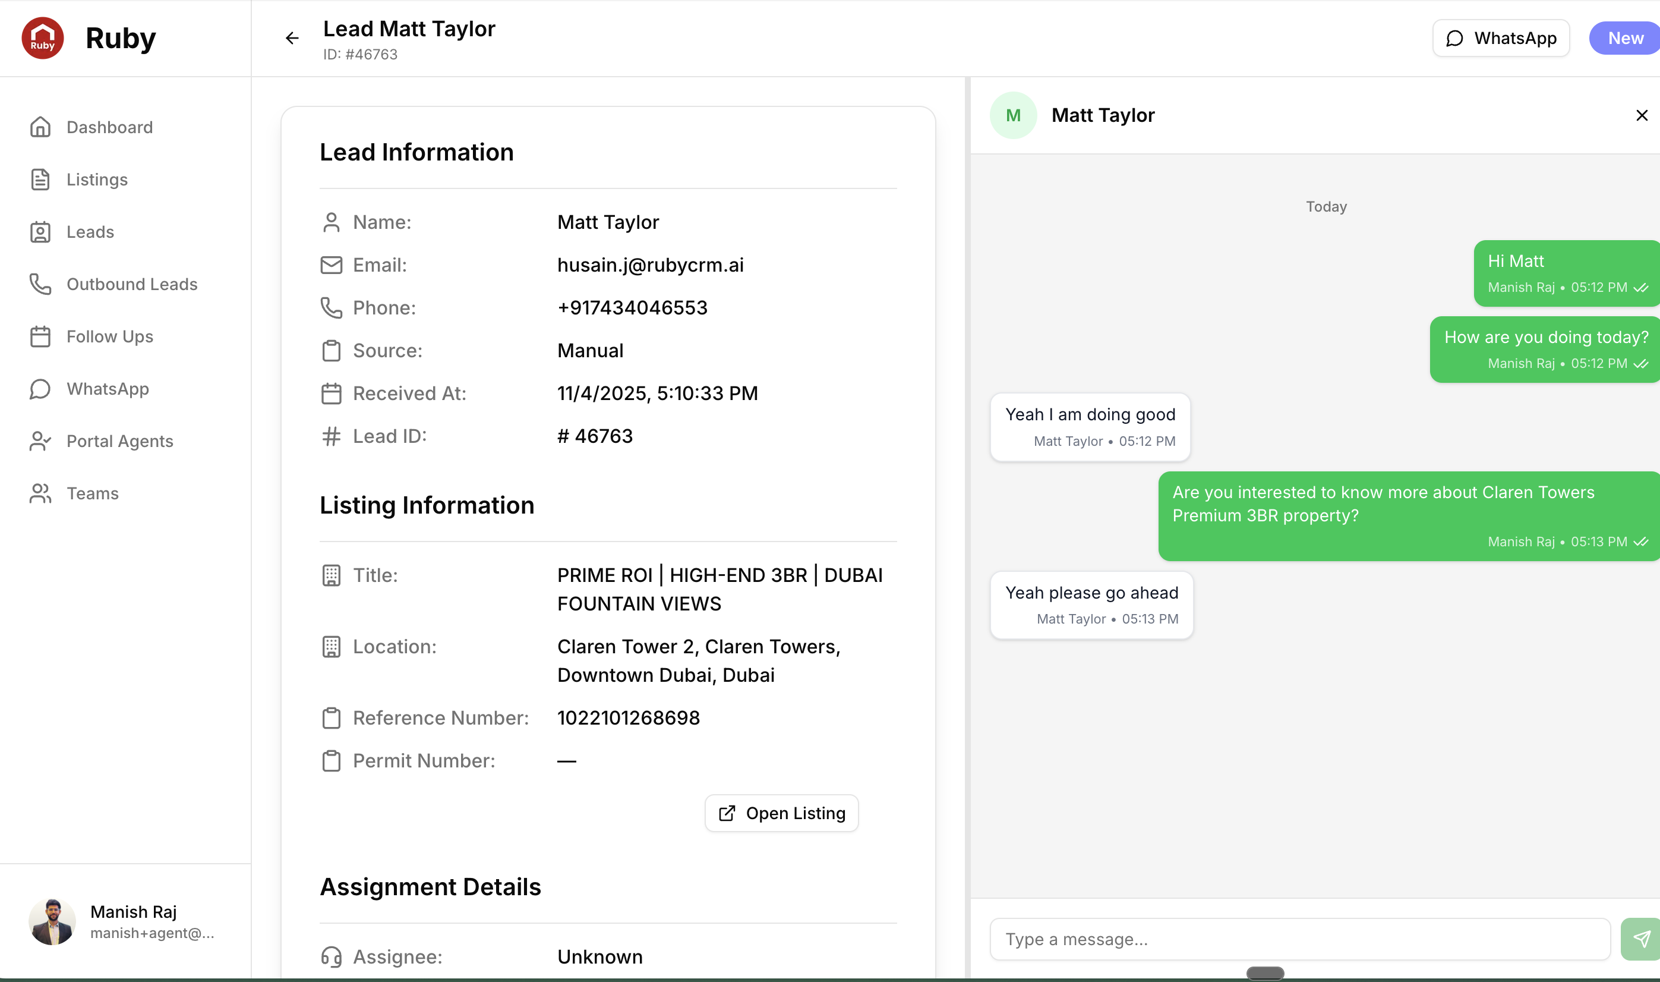Viewport: 1660px width, 982px height.
Task: Click the Dashboard home icon in sidebar
Action: (40, 127)
